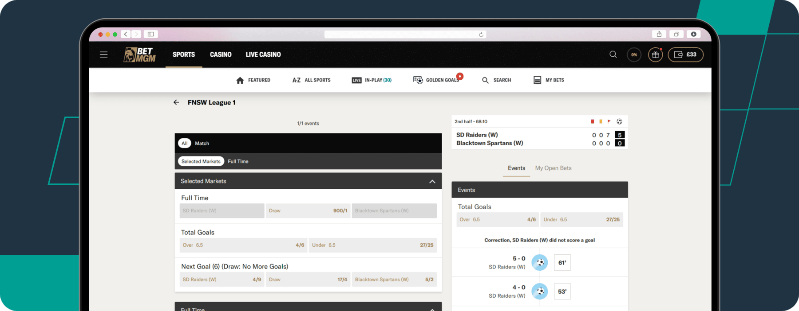Bet Over 6.5 at 4/6 in Selected Markets

[243, 245]
